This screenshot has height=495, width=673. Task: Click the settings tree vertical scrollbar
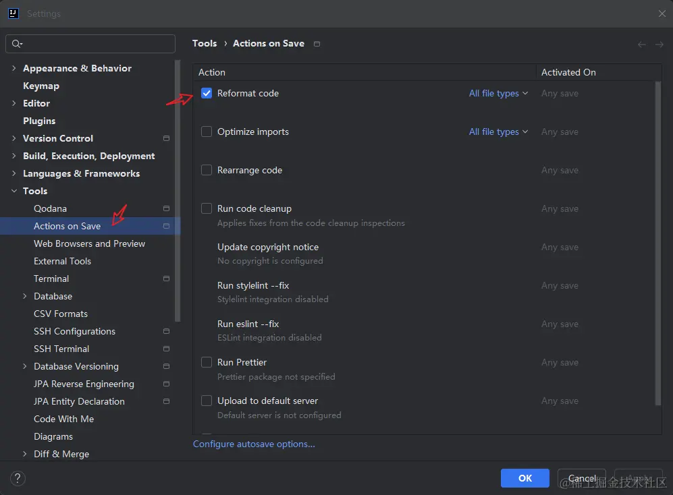pos(178,189)
